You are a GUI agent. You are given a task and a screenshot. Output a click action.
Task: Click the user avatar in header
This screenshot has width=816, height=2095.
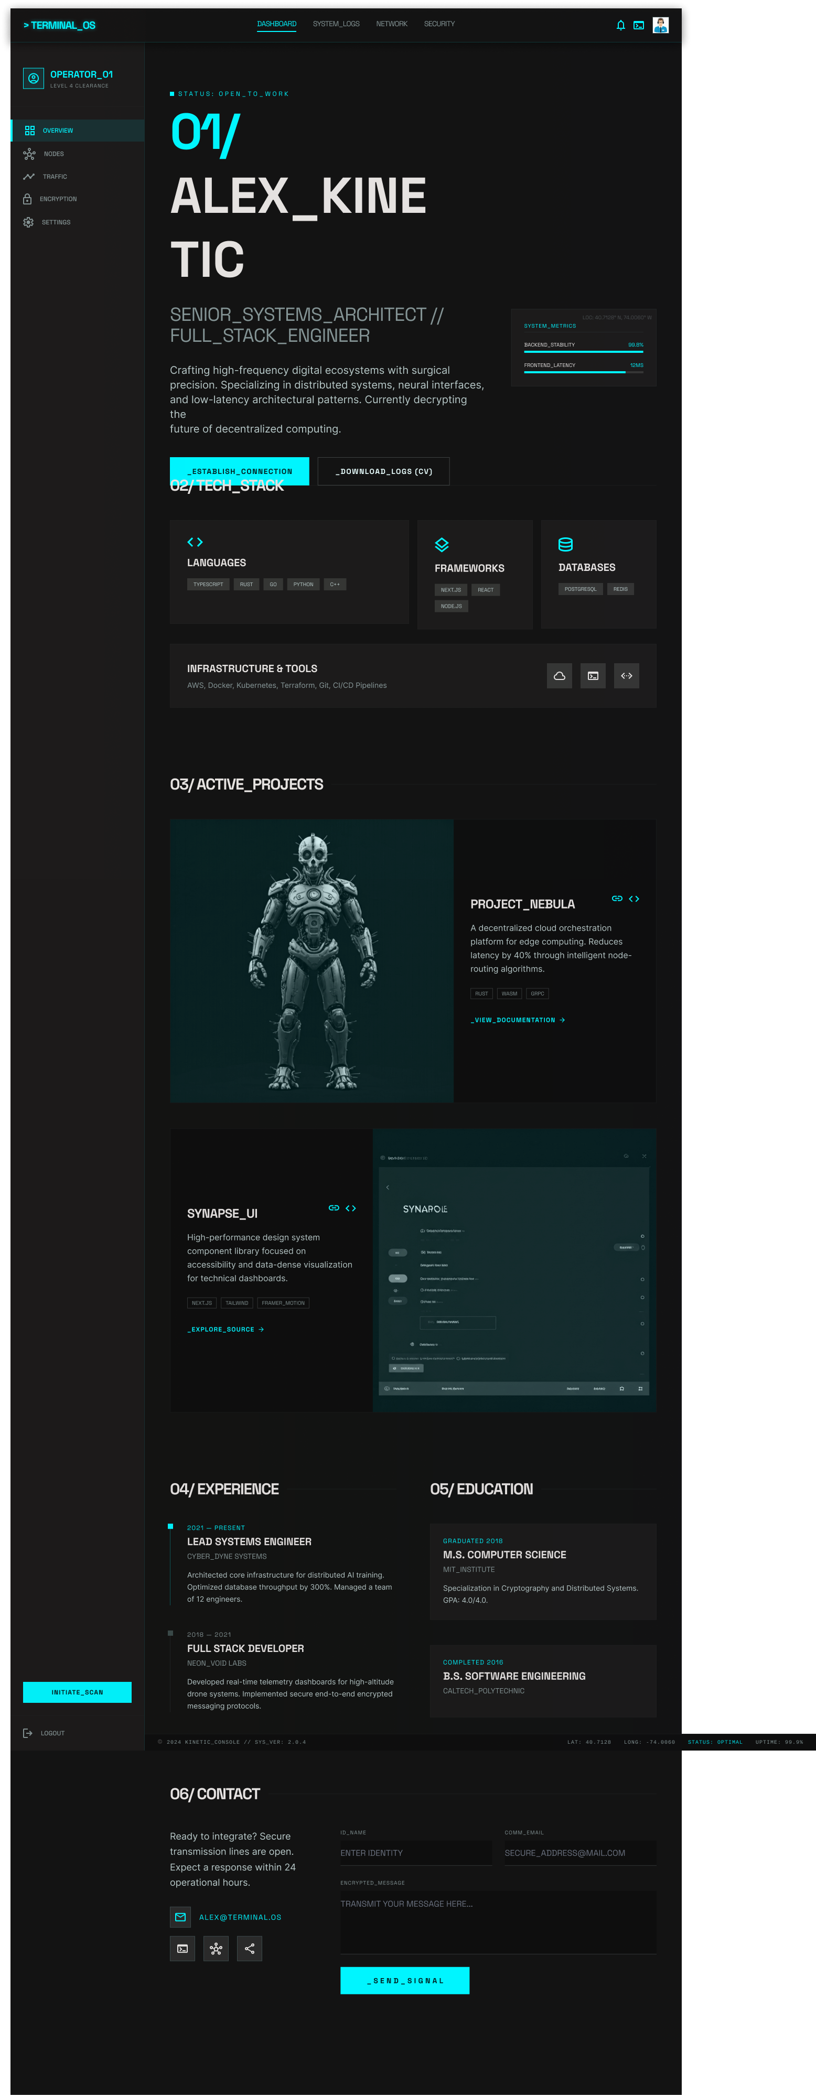tap(660, 25)
